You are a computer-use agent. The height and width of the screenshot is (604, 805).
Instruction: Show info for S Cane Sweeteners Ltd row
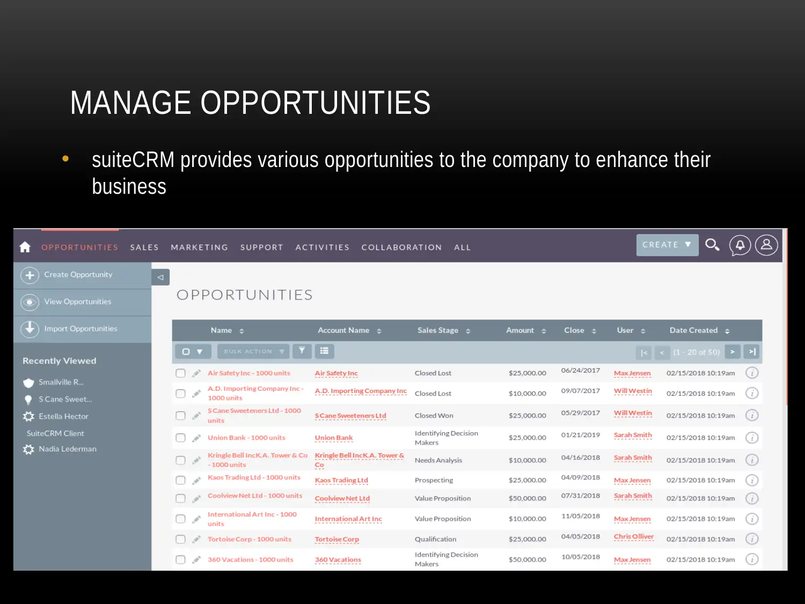pos(752,415)
